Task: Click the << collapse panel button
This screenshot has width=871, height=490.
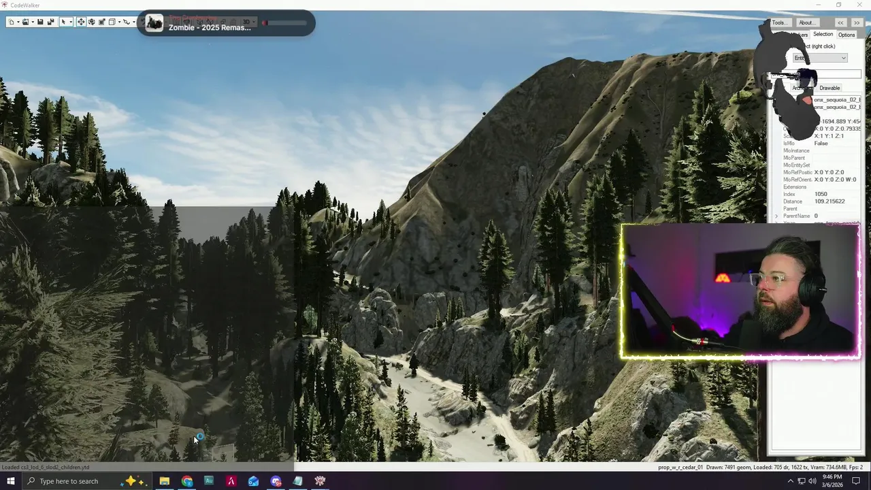Action: (x=840, y=22)
